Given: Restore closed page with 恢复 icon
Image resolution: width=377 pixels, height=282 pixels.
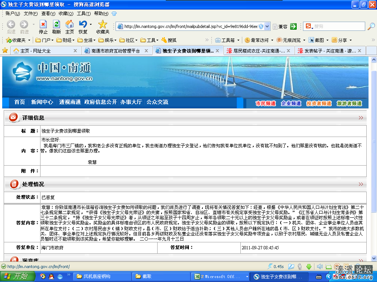Looking at the screenshot, I should click(83, 24).
